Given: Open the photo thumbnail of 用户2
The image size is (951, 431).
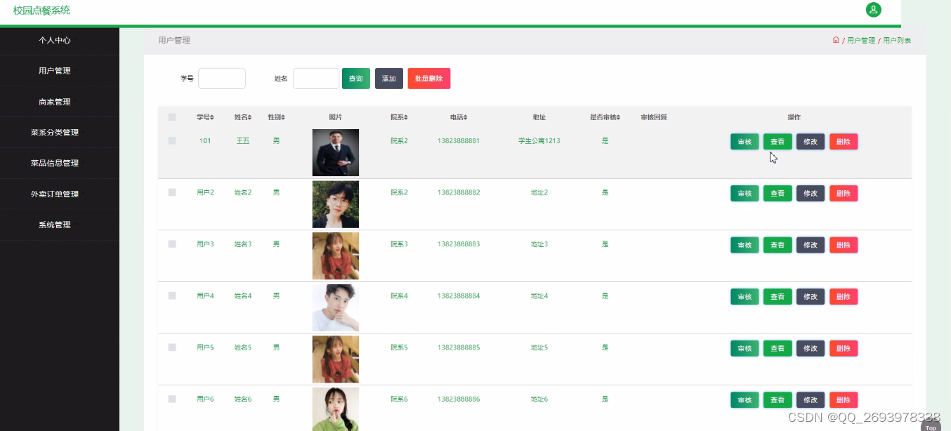Looking at the screenshot, I should (x=336, y=204).
